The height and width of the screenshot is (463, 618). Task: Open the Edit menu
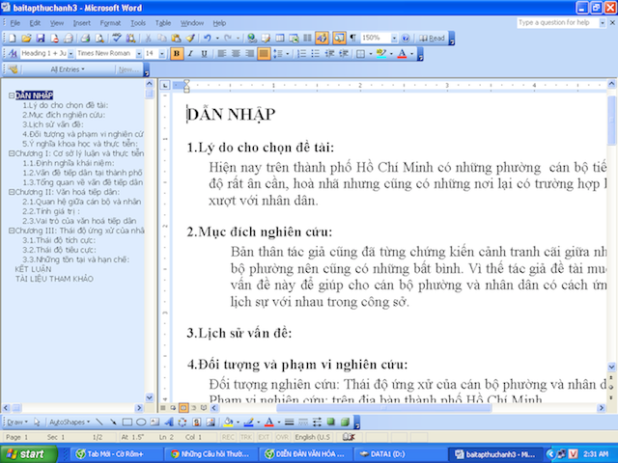tap(35, 23)
